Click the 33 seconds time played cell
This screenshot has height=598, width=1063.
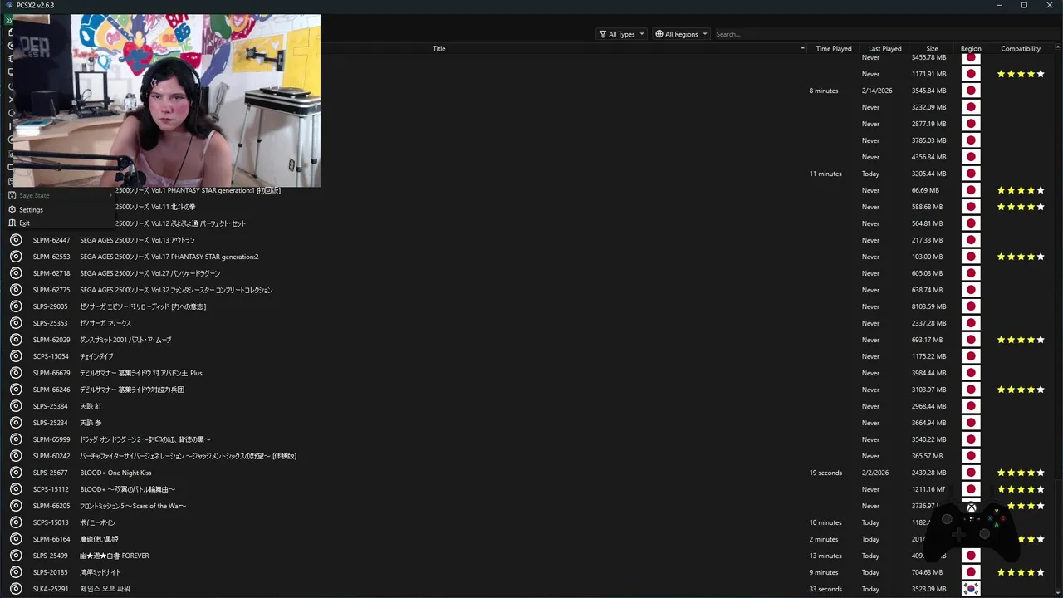click(825, 589)
